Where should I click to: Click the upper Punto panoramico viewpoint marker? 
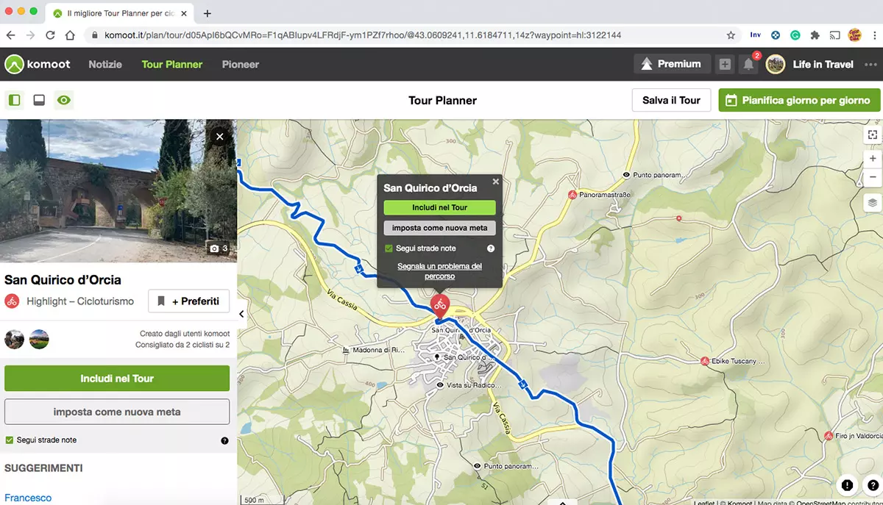(626, 175)
